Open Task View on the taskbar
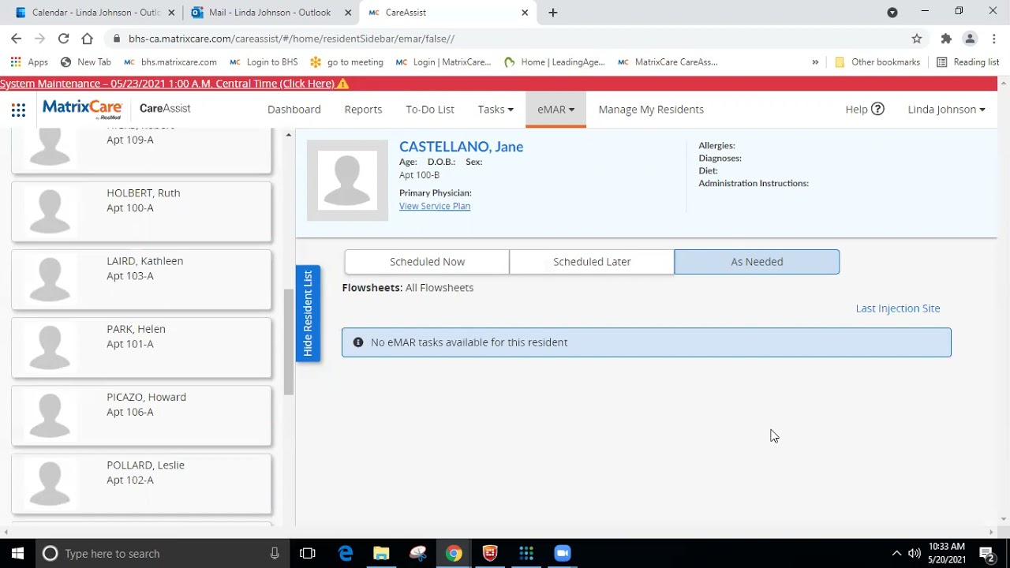The height and width of the screenshot is (568, 1010). pyautogui.click(x=308, y=553)
